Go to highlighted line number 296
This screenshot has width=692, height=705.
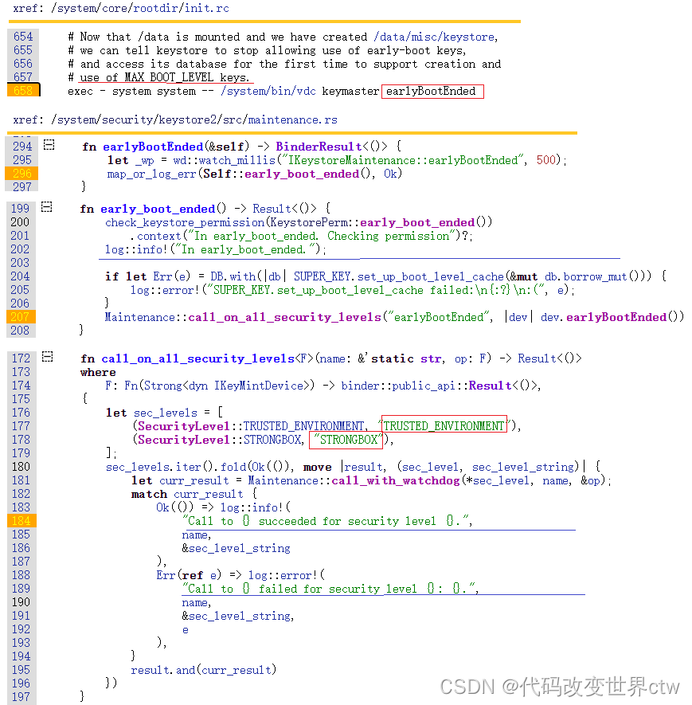pyautogui.click(x=22, y=174)
